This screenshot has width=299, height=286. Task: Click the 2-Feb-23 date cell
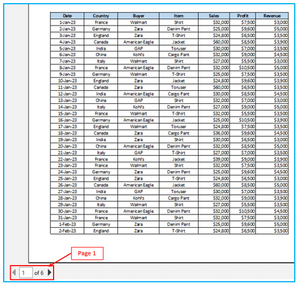(x=67, y=231)
